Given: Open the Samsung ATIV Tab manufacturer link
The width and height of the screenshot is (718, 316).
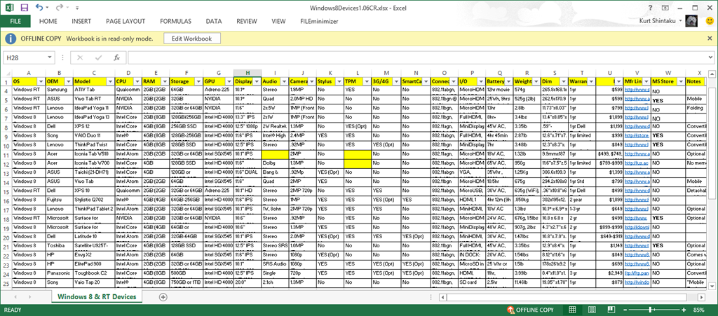Looking at the screenshot, I should (635, 90).
